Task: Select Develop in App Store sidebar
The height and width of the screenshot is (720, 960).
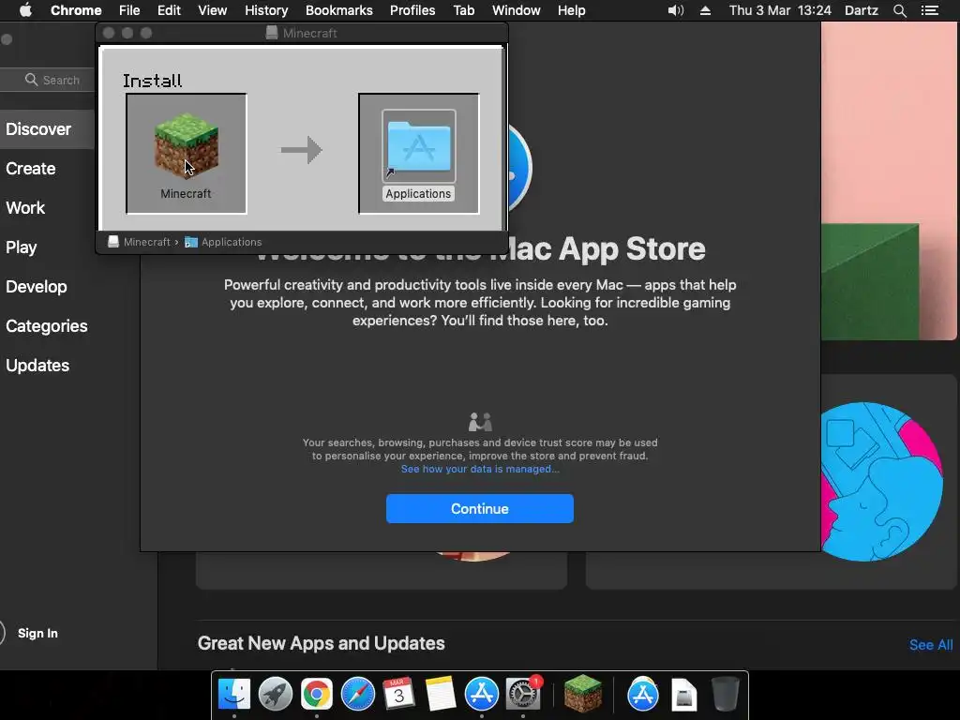Action: 37,287
